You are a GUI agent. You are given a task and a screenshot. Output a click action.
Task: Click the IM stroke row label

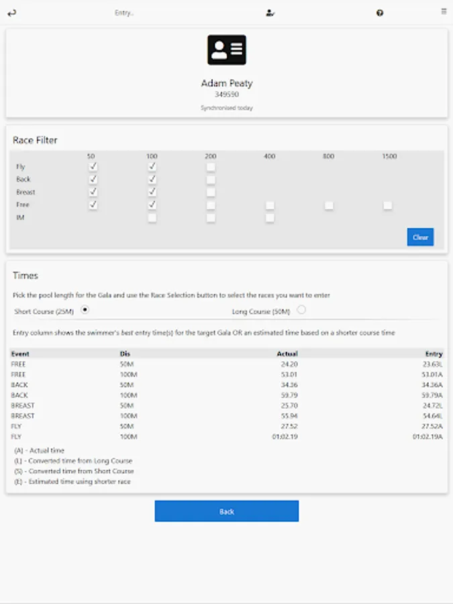[x=20, y=217]
